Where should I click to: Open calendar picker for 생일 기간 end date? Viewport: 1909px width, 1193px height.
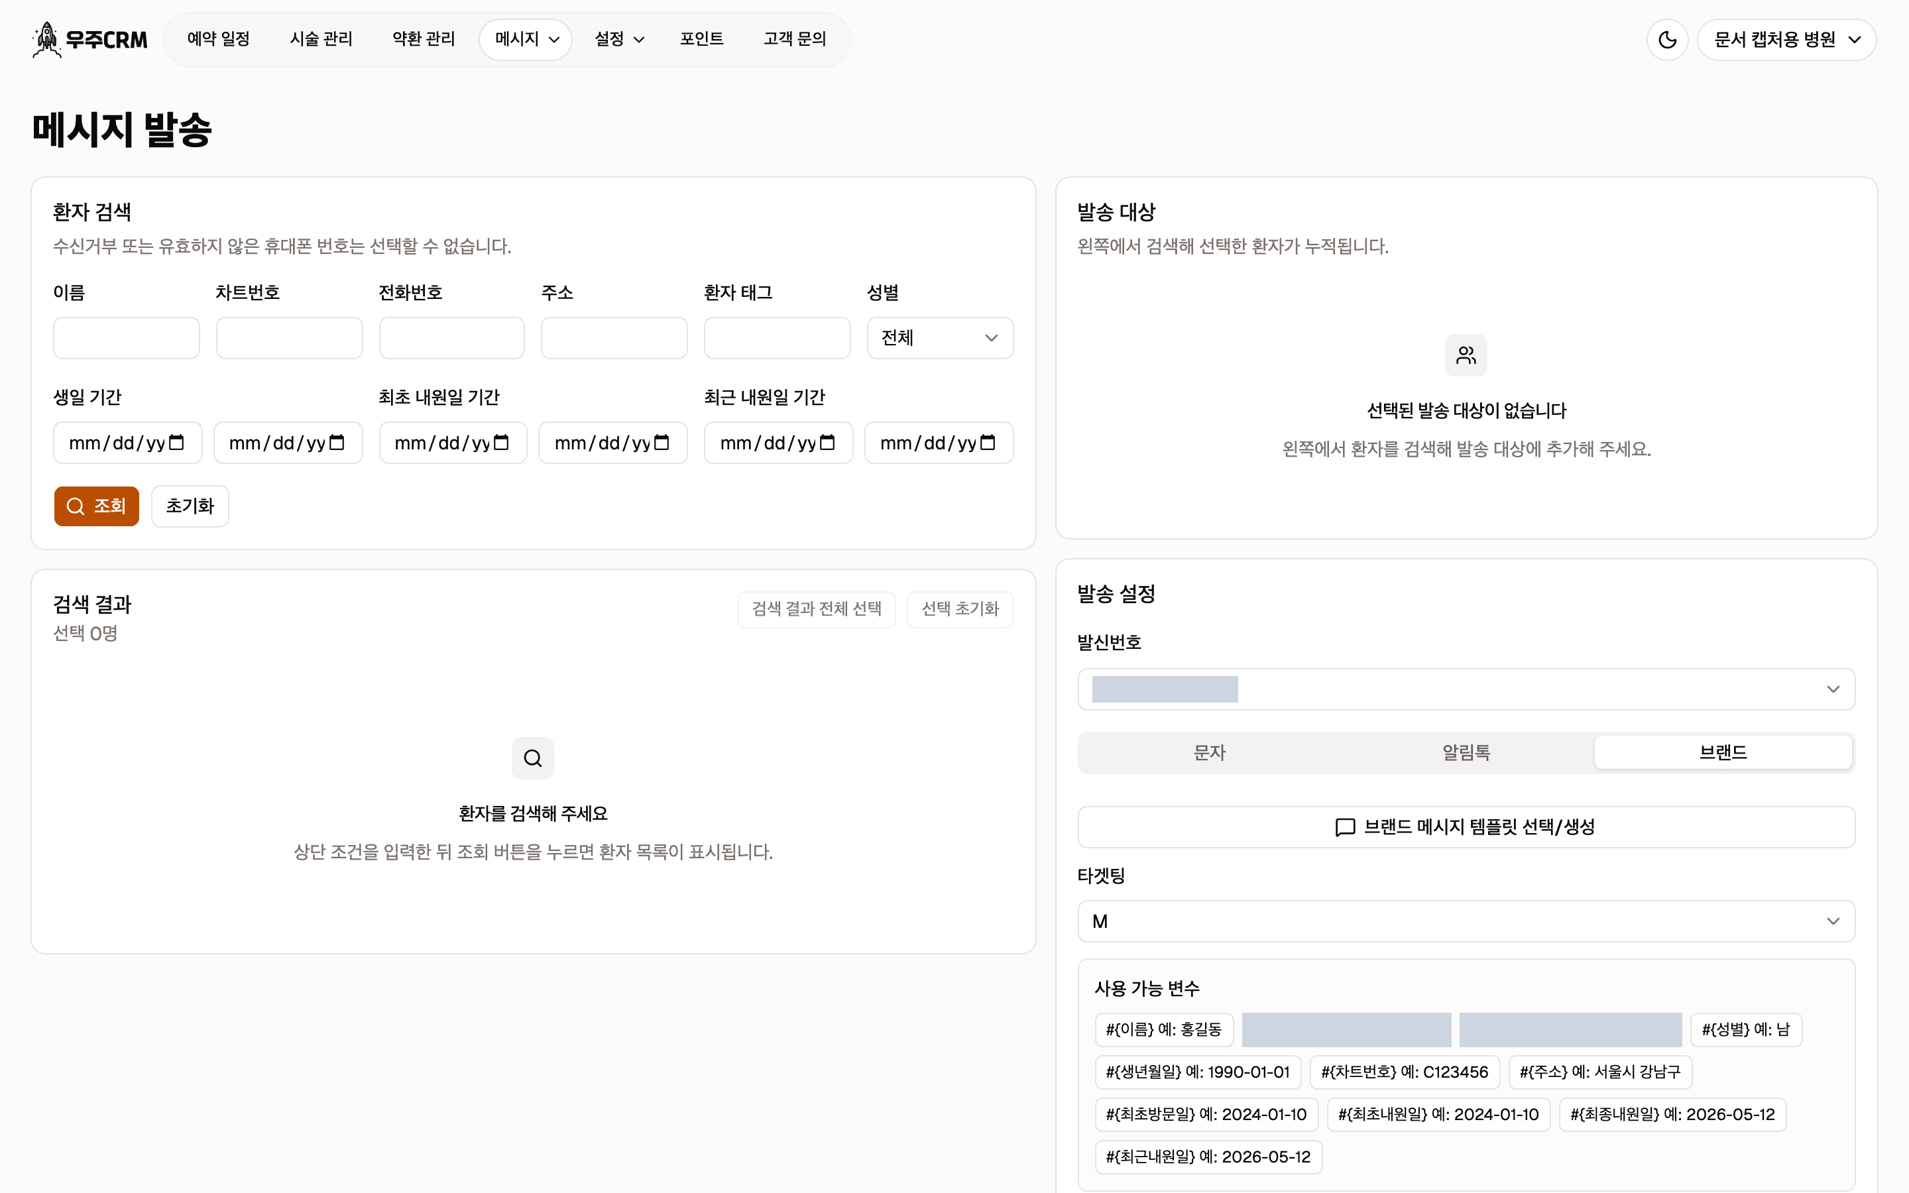tap(337, 443)
